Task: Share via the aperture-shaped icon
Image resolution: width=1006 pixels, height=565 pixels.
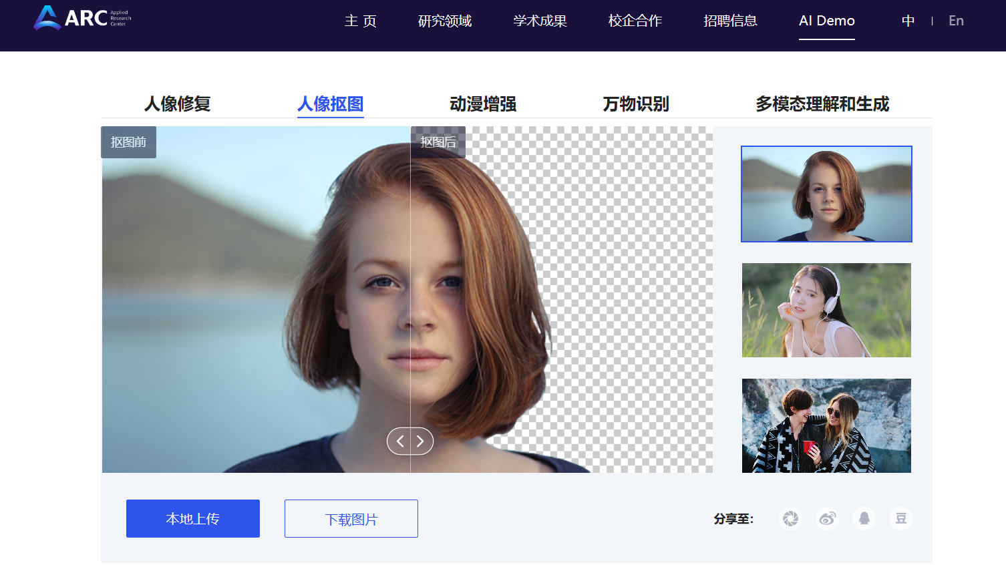Action: click(x=791, y=518)
